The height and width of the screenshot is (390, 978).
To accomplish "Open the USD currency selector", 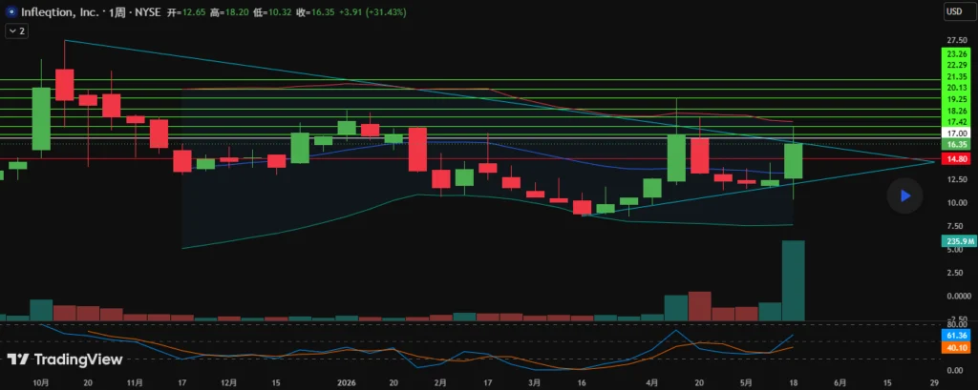I will pos(954,11).
